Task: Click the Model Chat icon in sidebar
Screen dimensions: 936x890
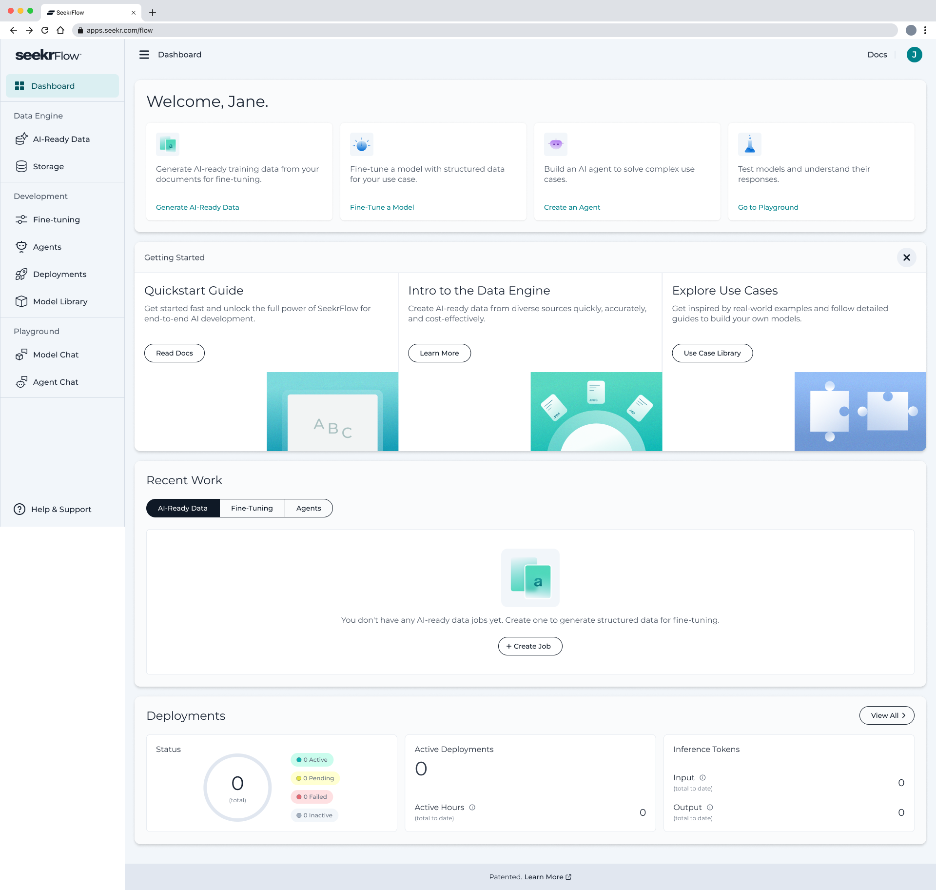Action: pyautogui.click(x=21, y=355)
